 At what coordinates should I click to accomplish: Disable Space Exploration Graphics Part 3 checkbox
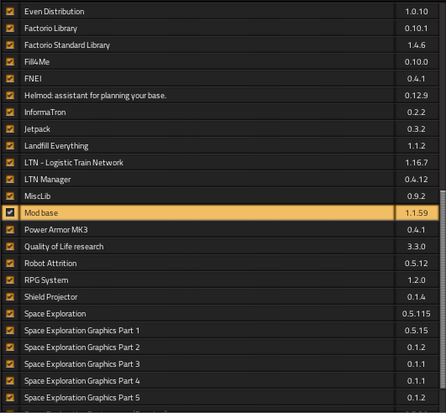click(10, 363)
